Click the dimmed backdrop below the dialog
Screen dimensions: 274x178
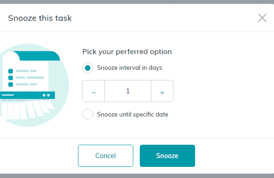[x=137, y=176]
